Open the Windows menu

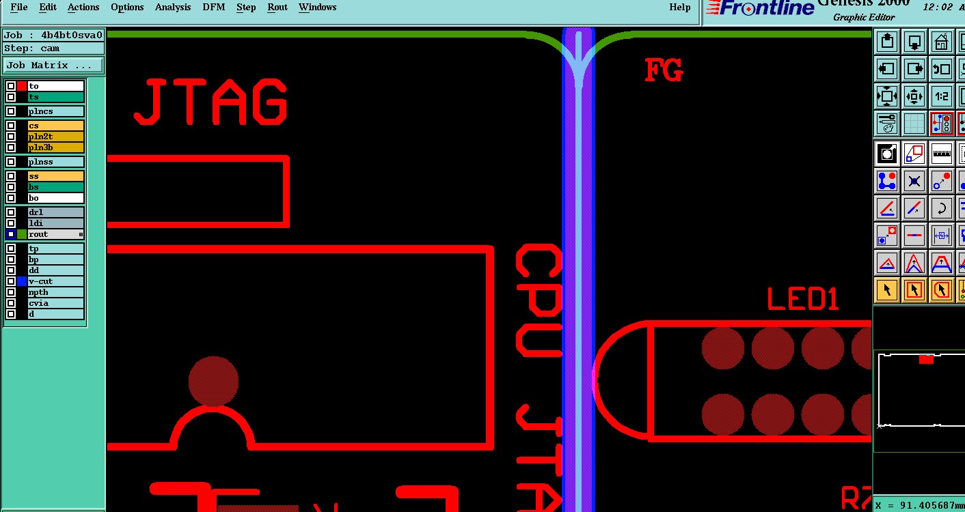pyautogui.click(x=317, y=8)
